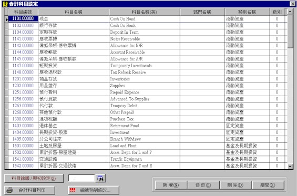This screenshot has height=196, width=297.
Task: Click the 離開(X) button
Action: [x=268, y=185]
